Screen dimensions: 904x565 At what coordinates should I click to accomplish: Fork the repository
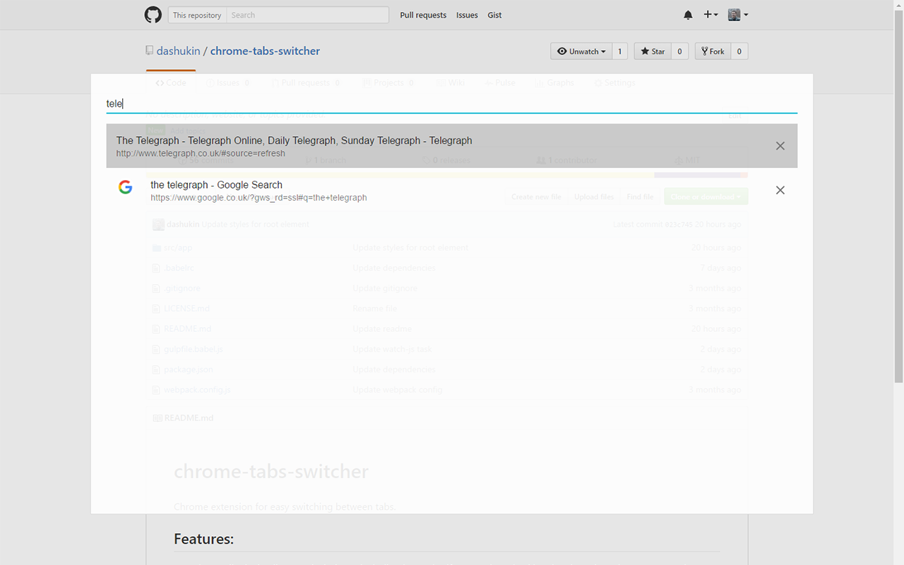713,52
